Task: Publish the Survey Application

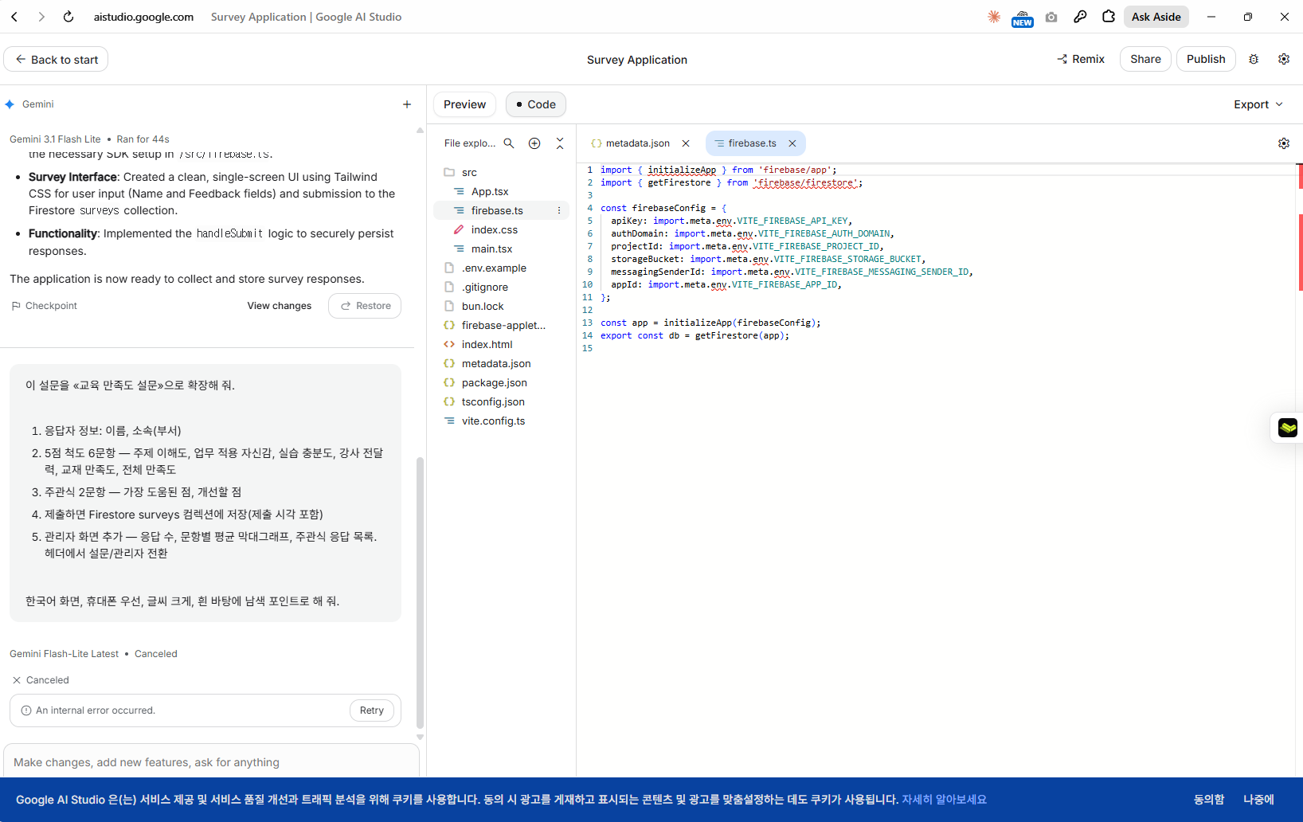Action: (1206, 59)
